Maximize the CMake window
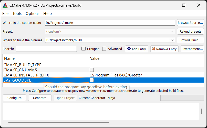This screenshot has height=128, width=207. 184,5
